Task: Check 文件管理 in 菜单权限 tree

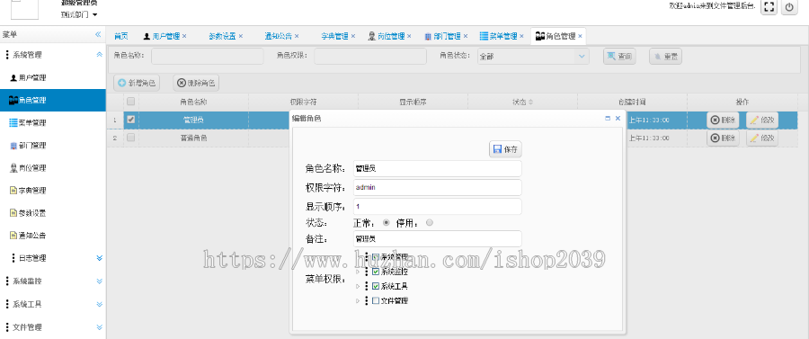Action: pyautogui.click(x=376, y=300)
